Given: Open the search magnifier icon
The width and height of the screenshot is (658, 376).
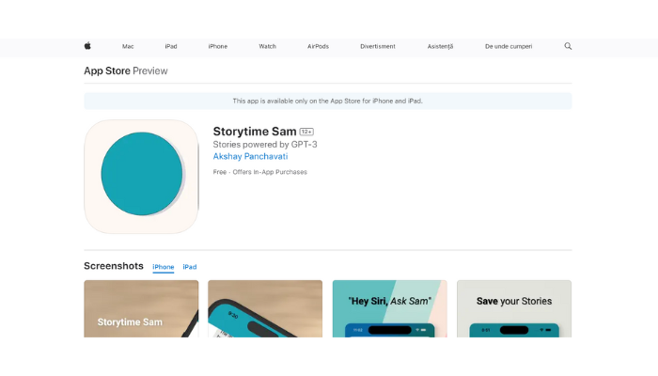Looking at the screenshot, I should coord(568,46).
